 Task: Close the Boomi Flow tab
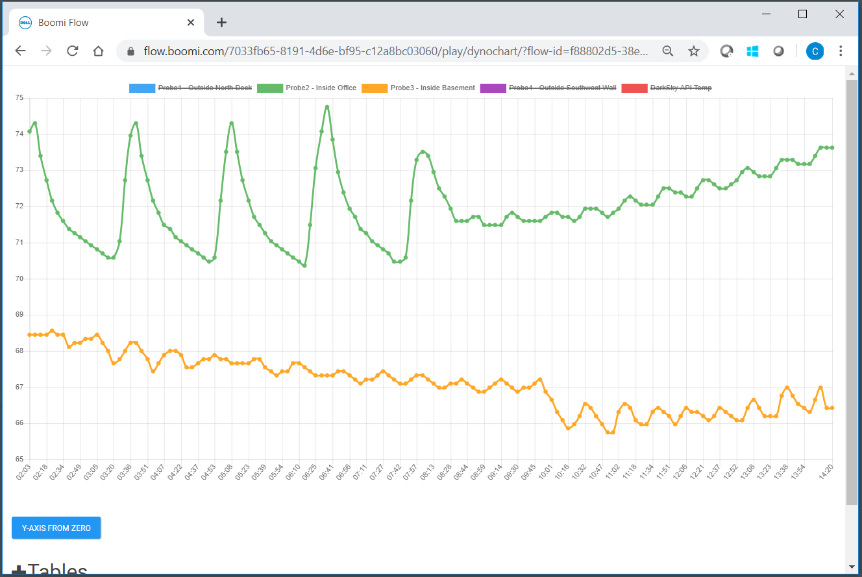coord(191,23)
